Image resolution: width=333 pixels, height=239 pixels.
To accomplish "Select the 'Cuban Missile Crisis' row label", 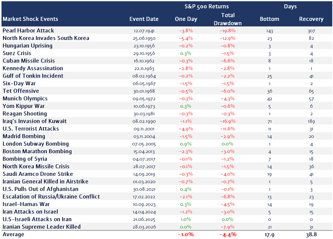I will tap(29, 61).
